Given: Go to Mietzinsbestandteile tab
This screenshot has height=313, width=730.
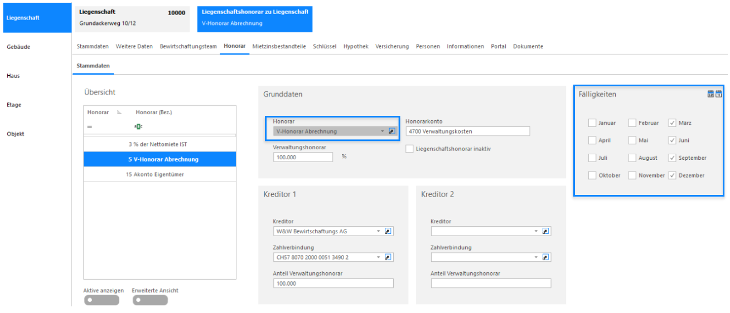Looking at the screenshot, I should (x=279, y=47).
